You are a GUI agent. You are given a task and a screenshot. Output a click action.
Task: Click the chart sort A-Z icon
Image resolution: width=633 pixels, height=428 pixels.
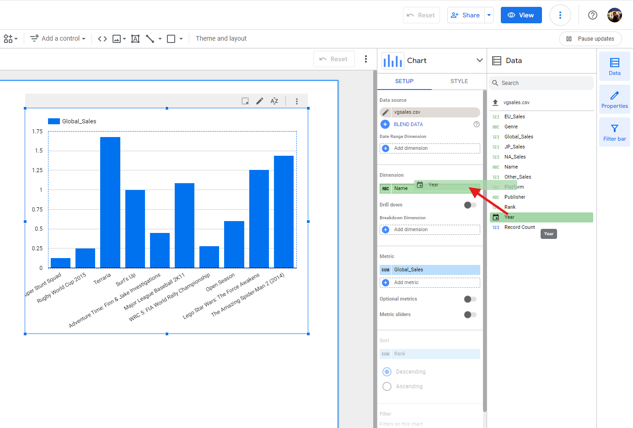(x=274, y=101)
